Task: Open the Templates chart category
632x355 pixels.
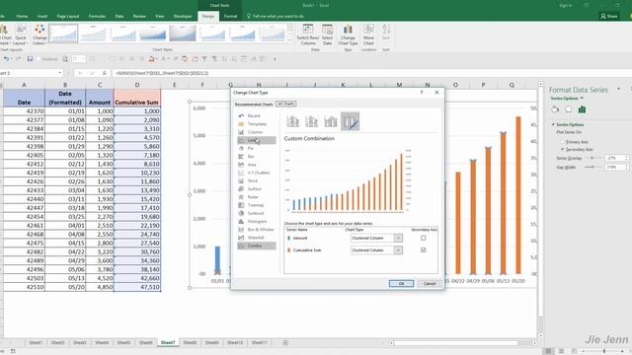Action: (x=257, y=124)
